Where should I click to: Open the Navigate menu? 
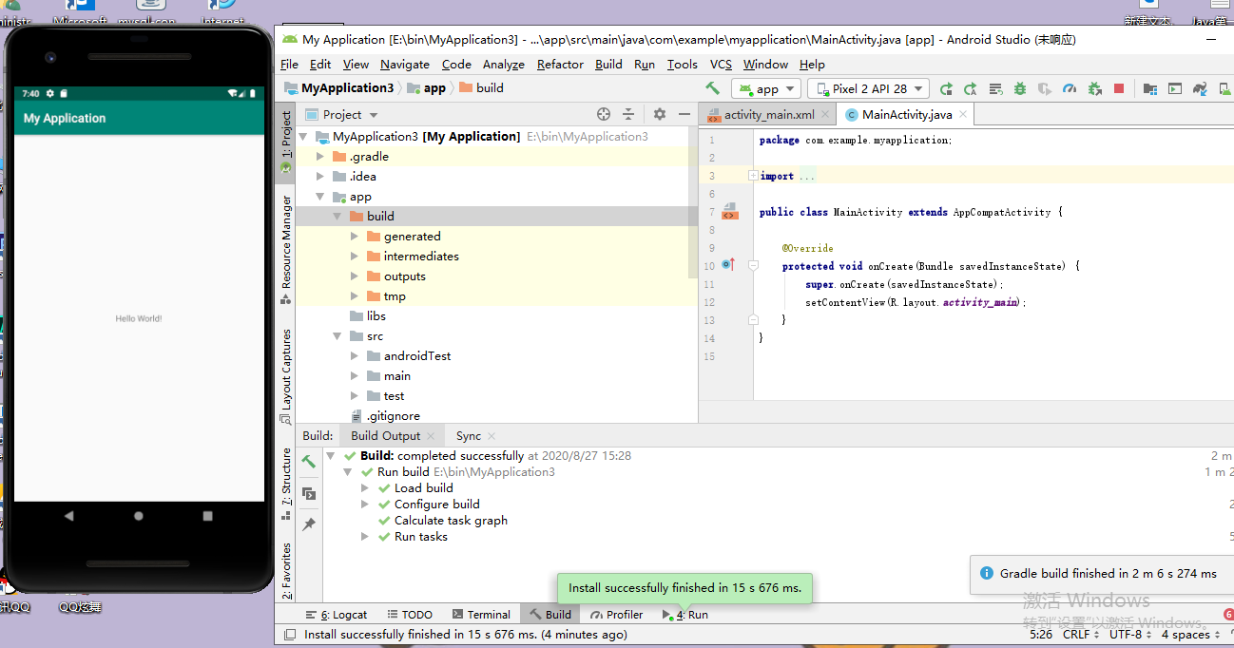coord(405,65)
